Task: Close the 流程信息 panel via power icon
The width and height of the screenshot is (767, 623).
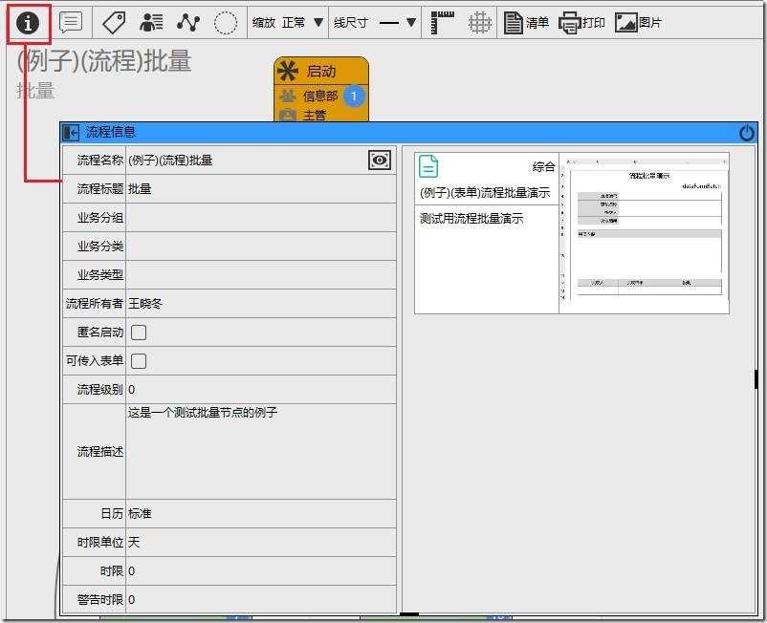Action: [x=747, y=133]
